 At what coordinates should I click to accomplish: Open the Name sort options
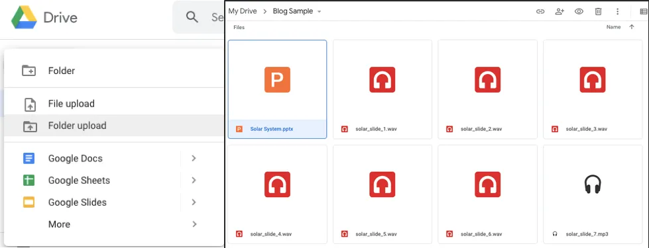coord(613,27)
